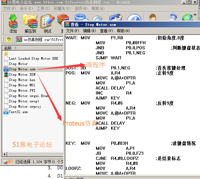Click viewer window title bar icon
This screenshot has width=200, height=179.
67,24
